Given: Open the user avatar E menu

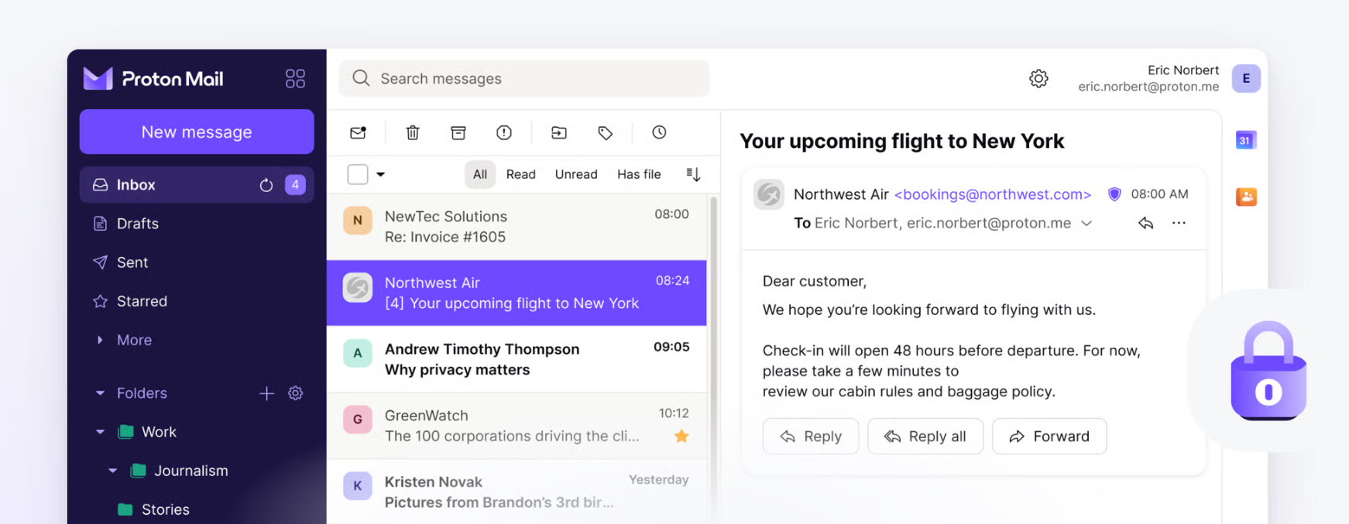Looking at the screenshot, I should pyautogui.click(x=1246, y=78).
